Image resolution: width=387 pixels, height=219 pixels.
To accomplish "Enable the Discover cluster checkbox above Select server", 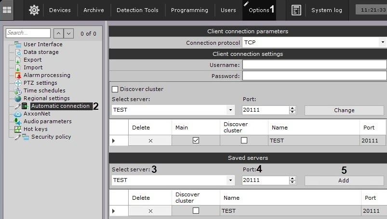I will 115,89.
